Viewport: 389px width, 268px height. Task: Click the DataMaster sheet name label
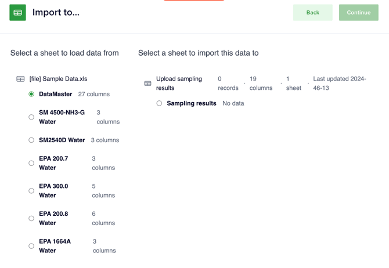56,94
